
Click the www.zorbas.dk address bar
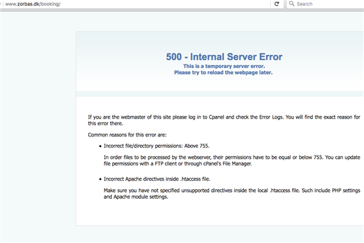(137, 4)
